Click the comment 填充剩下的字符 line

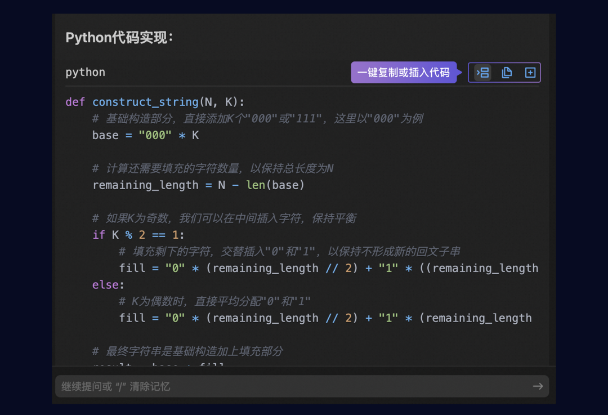pyautogui.click(x=289, y=252)
